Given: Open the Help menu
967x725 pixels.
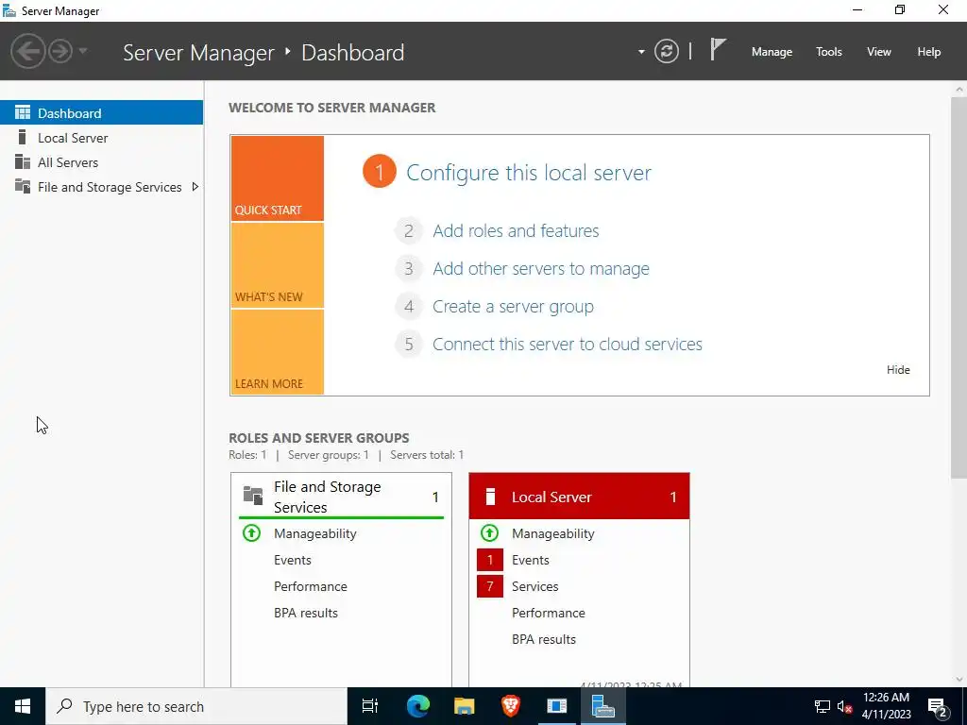Looking at the screenshot, I should click(928, 52).
